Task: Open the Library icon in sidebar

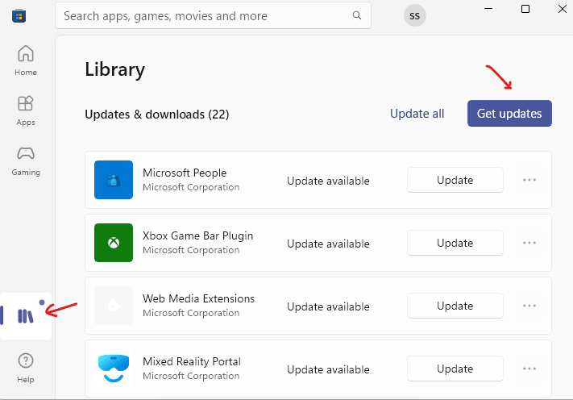Action: coord(26,316)
